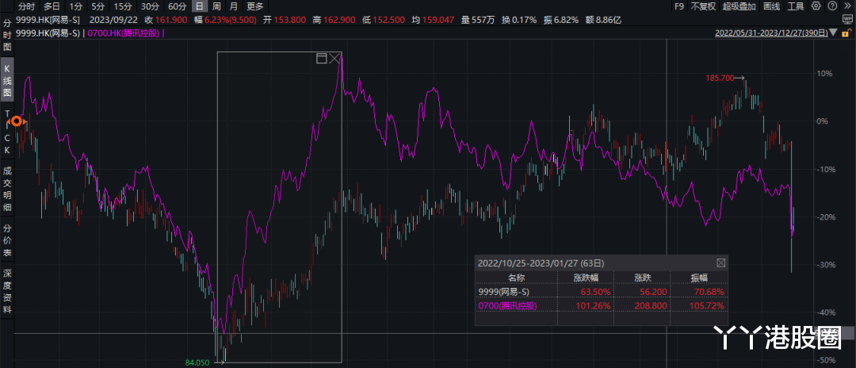This screenshot has height=368, width=856.
Task: Close the range statistics popup
Action: pos(720,263)
